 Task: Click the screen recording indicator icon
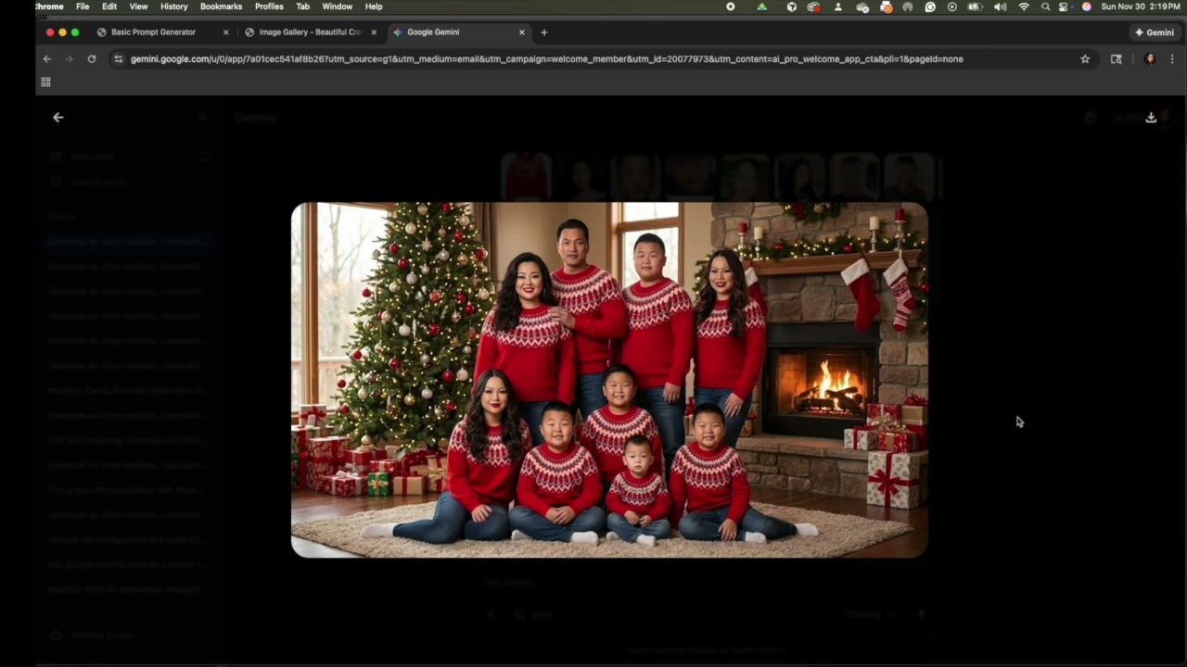pyautogui.click(x=731, y=6)
